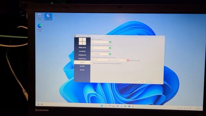Click the installer logo in sidebar
The image size is (206, 116).
82,41
